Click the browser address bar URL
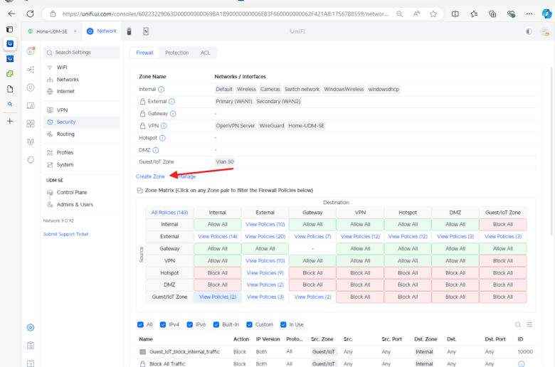 225,14
